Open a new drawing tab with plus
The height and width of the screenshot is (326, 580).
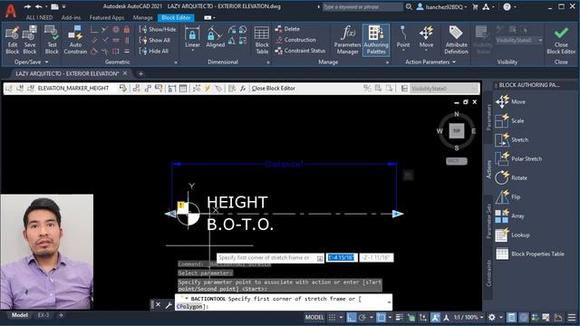140,74
